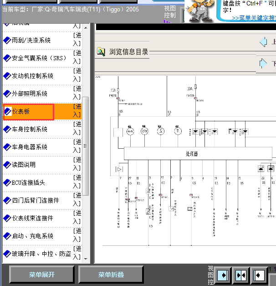Click book icon beside 雨刮/洗涤系统
Screen dimensions: 276x286
click(x=7, y=40)
